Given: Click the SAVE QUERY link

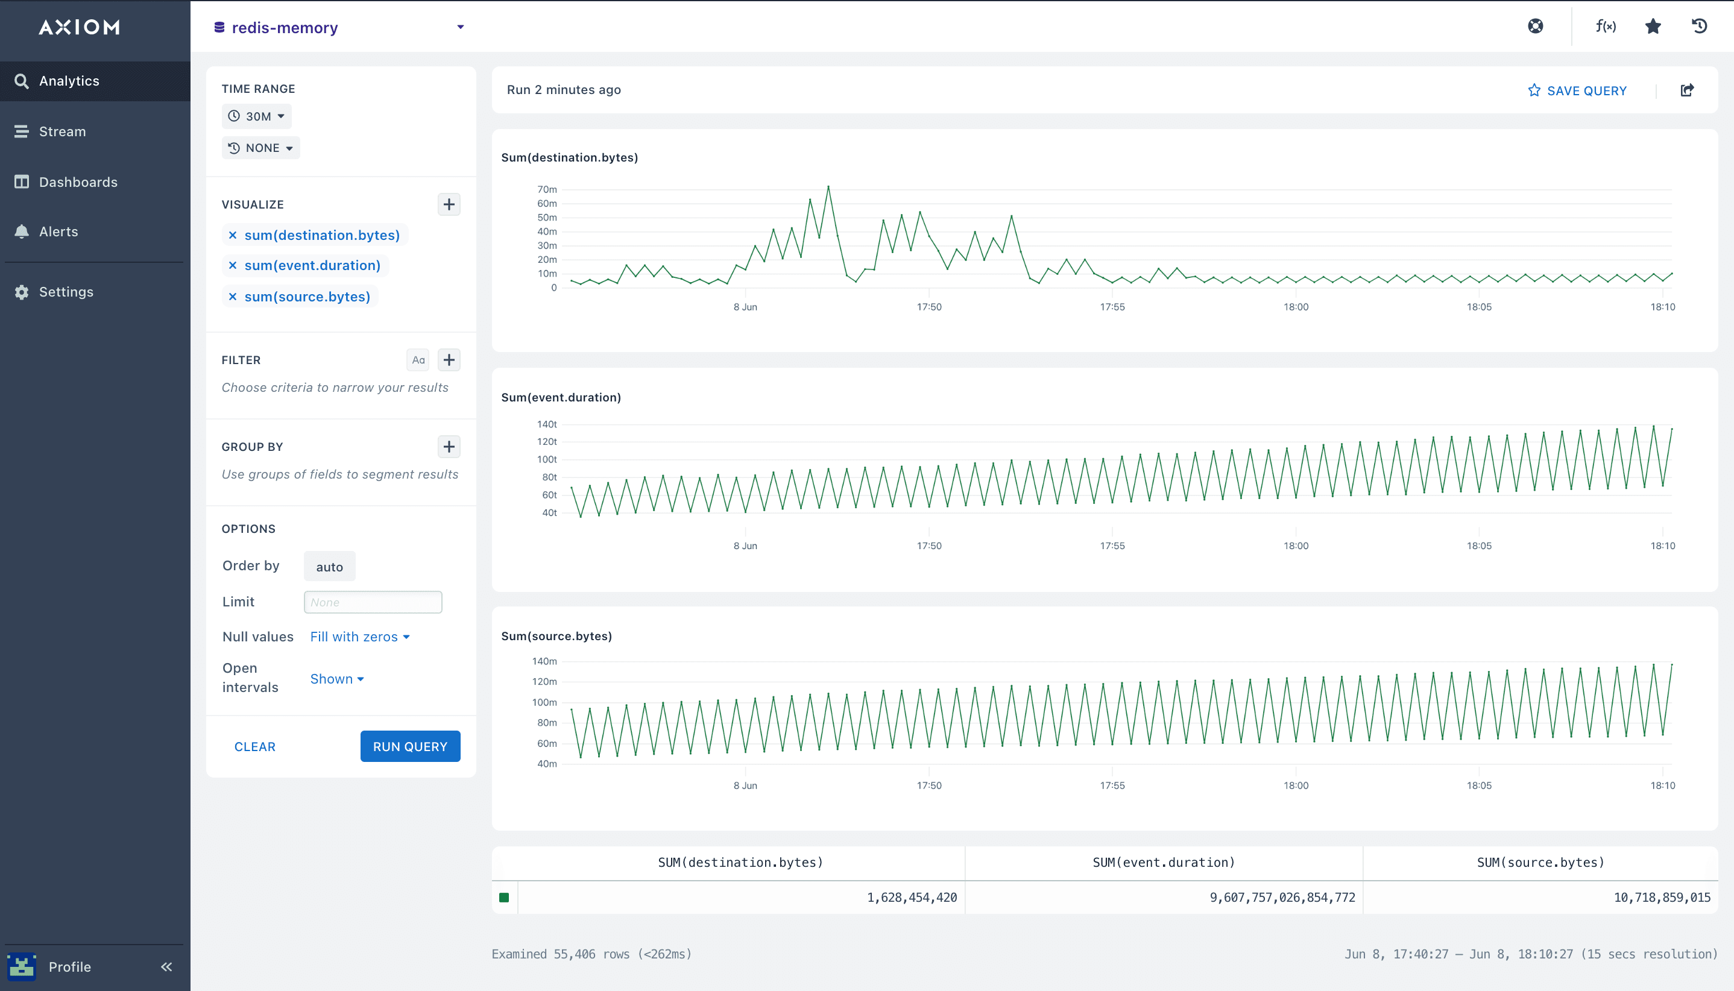Looking at the screenshot, I should [x=1577, y=90].
